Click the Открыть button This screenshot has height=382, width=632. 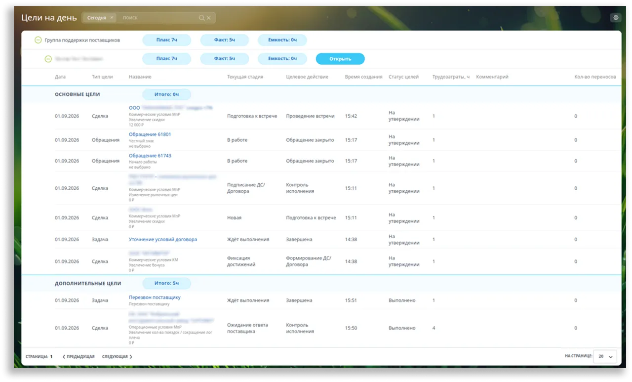[340, 59]
